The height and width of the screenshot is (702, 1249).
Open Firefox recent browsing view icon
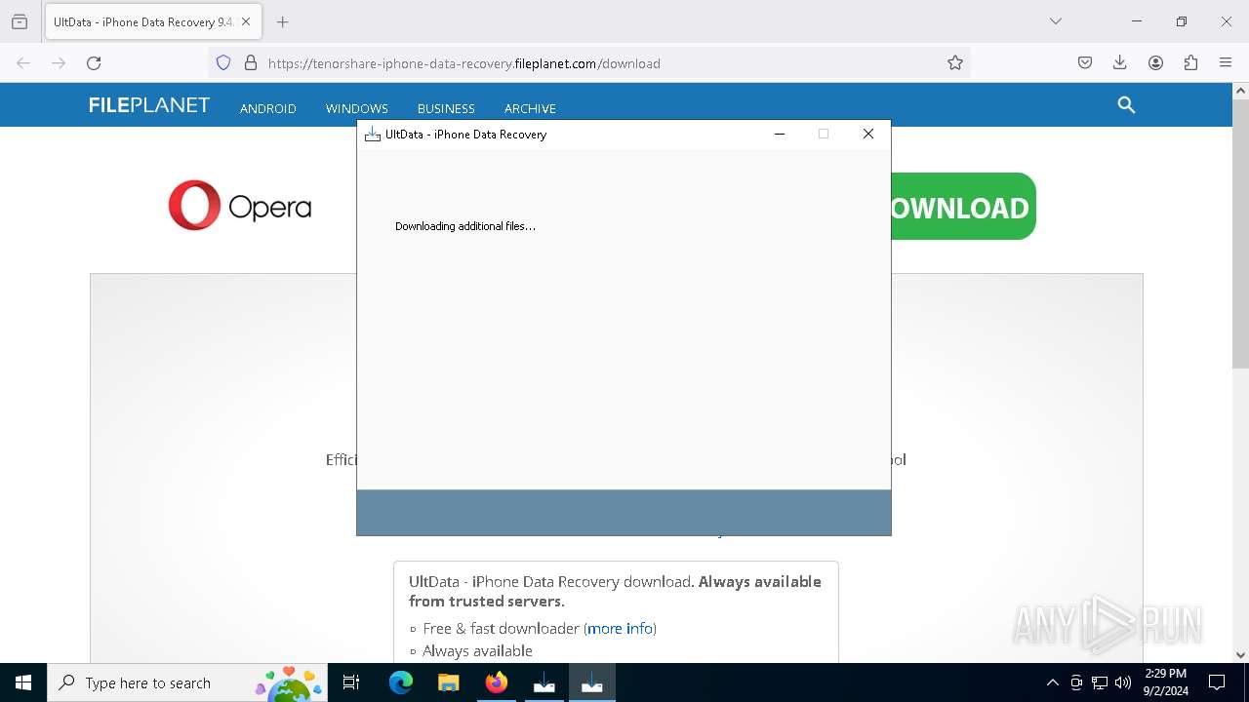(20, 21)
